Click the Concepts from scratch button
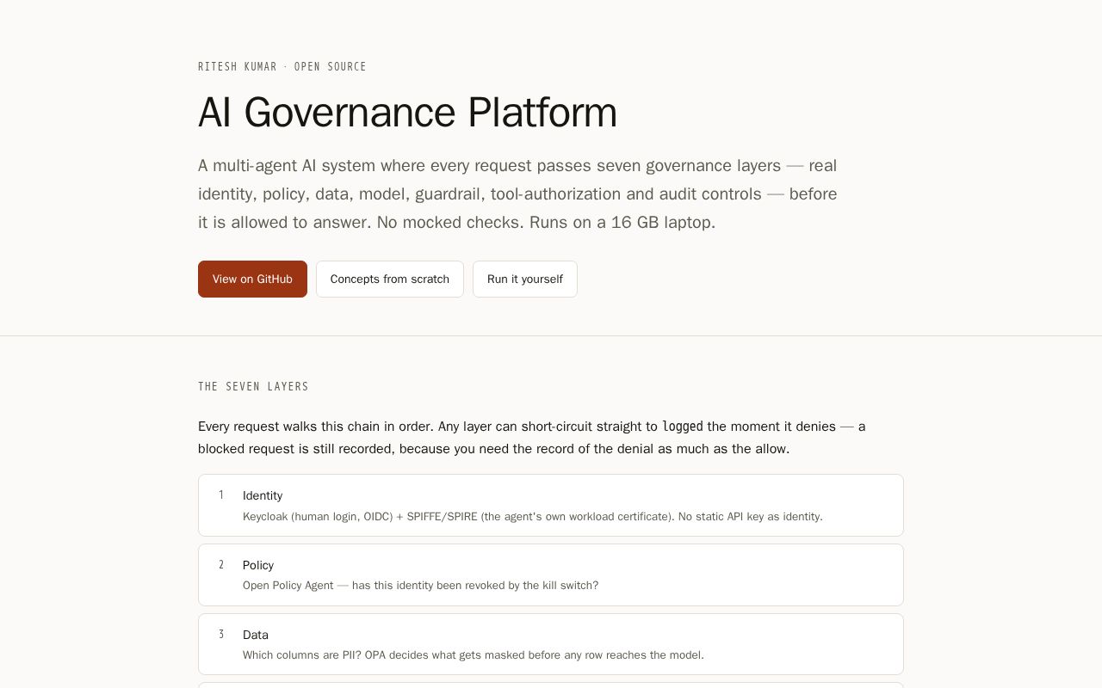Viewport: 1102px width, 688px height. pyautogui.click(x=390, y=279)
